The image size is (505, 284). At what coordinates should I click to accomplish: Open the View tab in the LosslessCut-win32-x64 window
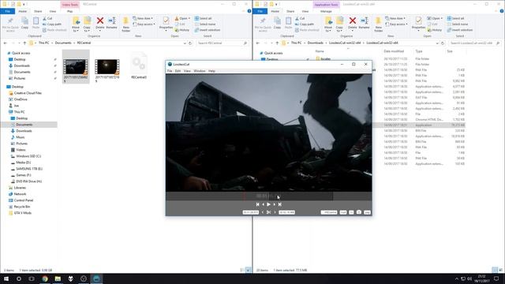click(305, 11)
